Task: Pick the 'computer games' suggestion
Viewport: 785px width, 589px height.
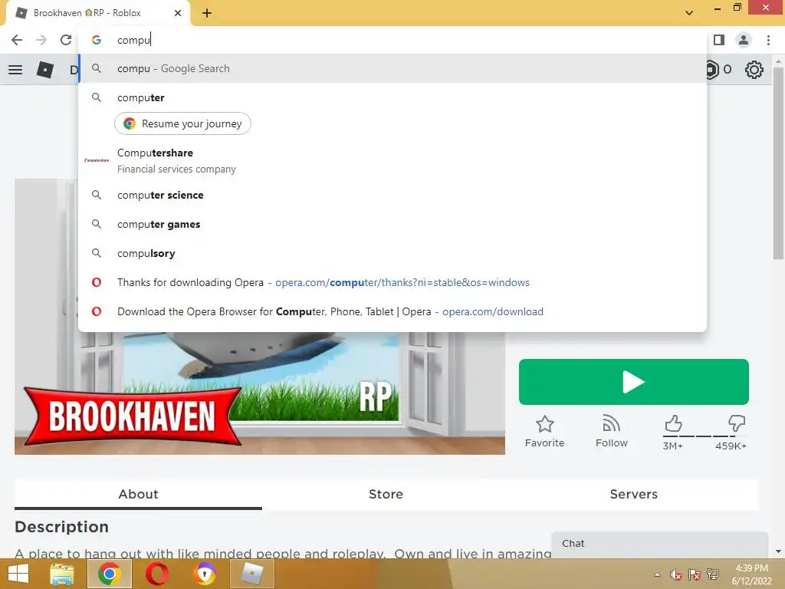Action: click(392, 224)
